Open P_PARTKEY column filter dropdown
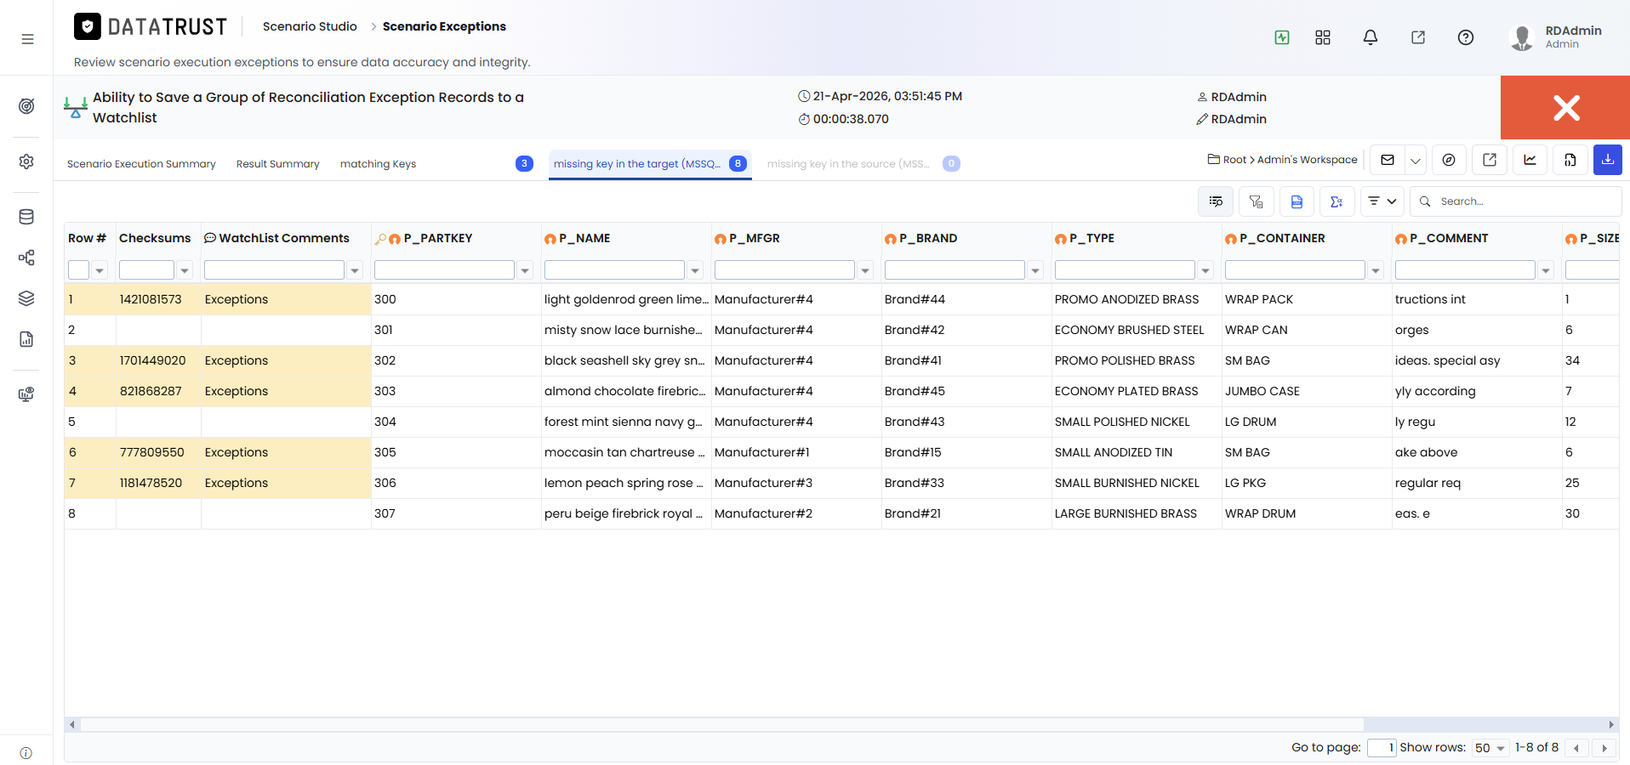 click(x=525, y=270)
